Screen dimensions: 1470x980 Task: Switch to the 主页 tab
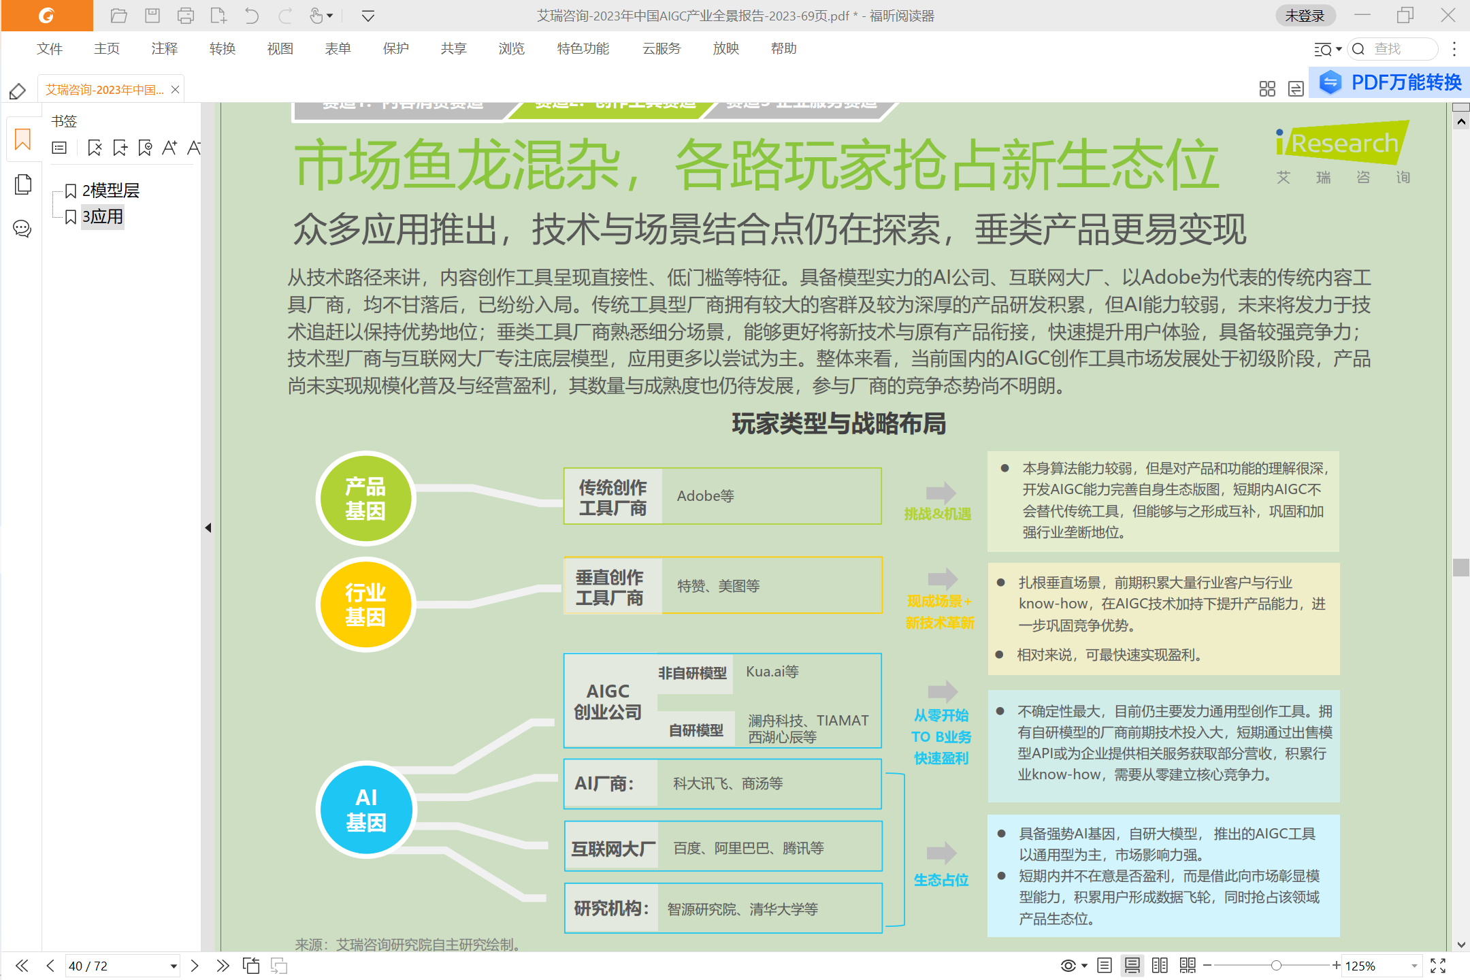[107, 48]
